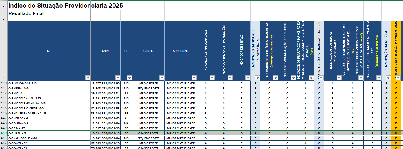Open the Indicador de Regularidade filter arrow
Viewport: 403px width, 149px height.
tap(212, 78)
